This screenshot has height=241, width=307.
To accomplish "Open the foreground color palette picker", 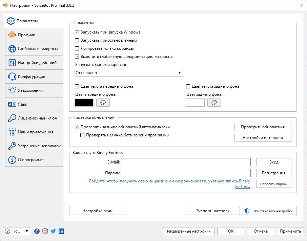I will pos(103,103).
